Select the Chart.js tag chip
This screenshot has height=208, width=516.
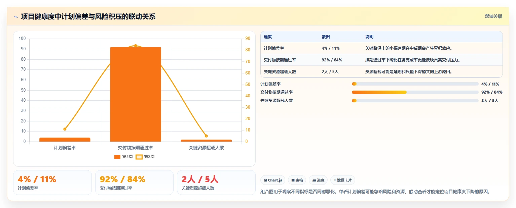point(273,180)
